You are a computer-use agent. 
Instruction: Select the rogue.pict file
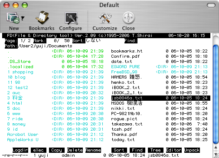pos(160,119)
